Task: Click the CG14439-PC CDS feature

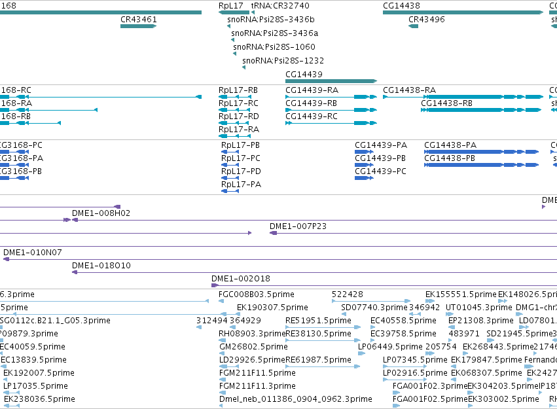Action: tap(364, 178)
